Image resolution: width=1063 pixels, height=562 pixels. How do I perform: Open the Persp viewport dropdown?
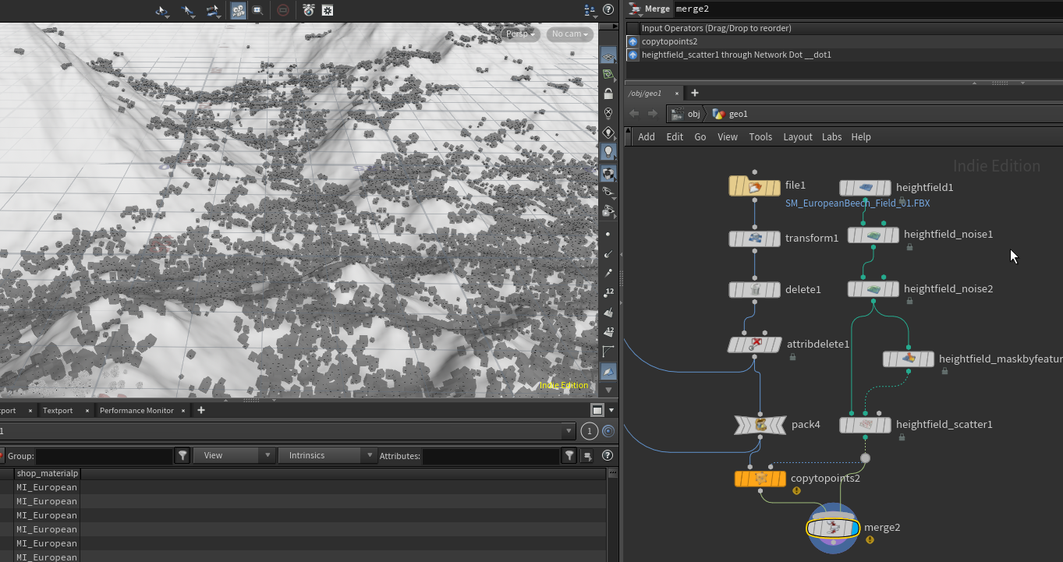coord(521,34)
